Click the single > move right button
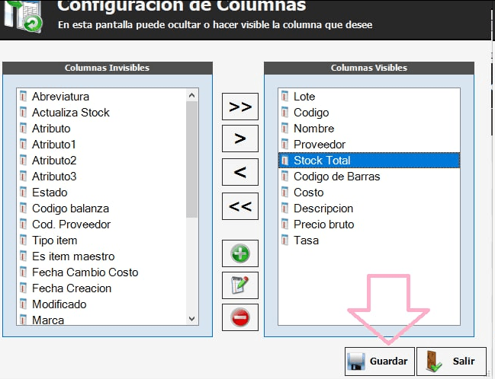This screenshot has height=379, width=495. (x=240, y=139)
